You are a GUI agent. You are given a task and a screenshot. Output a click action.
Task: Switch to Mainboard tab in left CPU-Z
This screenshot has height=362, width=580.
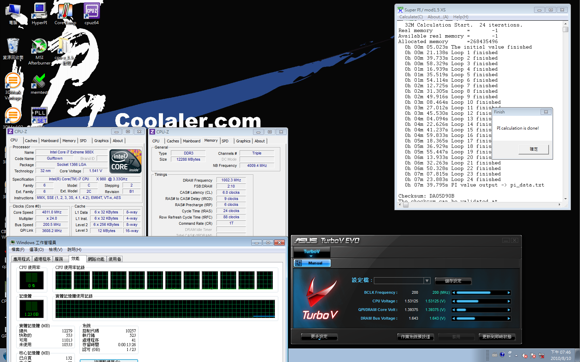(50, 141)
